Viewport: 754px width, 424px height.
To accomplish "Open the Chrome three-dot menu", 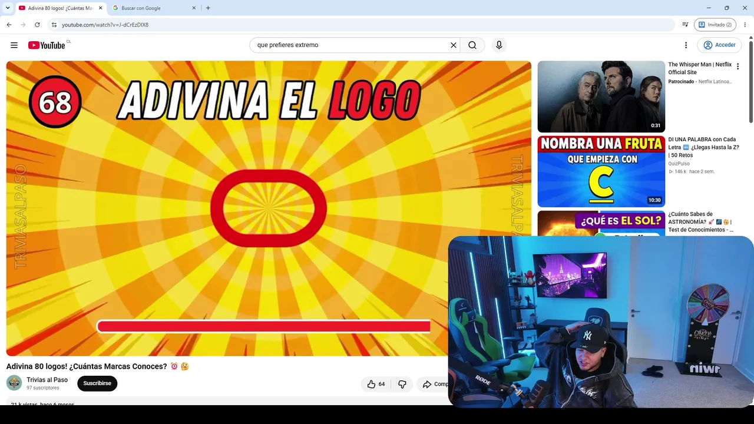I will click(x=745, y=25).
